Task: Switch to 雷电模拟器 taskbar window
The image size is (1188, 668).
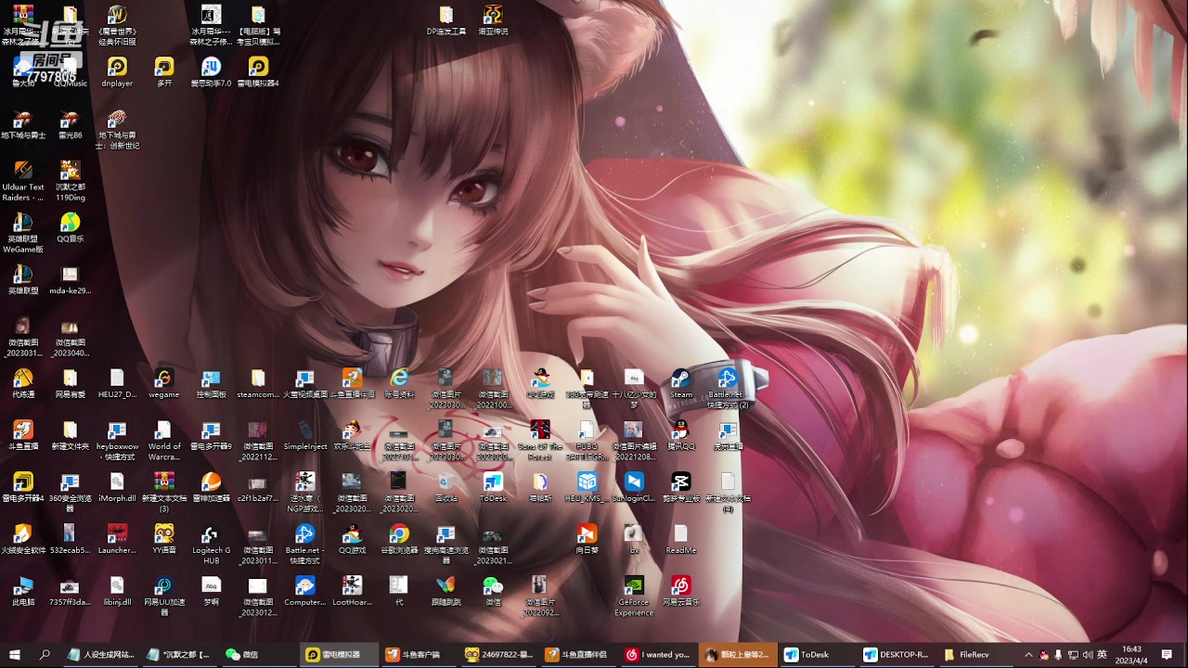Action: (339, 654)
